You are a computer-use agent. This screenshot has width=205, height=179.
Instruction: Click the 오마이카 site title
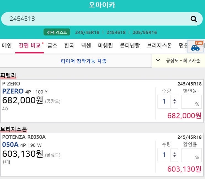[x=102, y=5]
